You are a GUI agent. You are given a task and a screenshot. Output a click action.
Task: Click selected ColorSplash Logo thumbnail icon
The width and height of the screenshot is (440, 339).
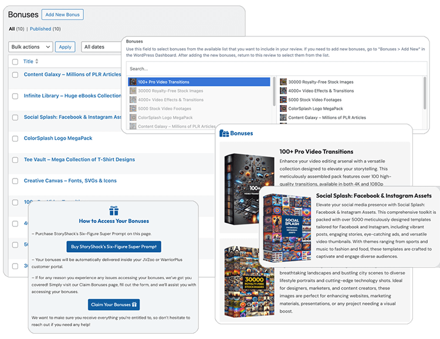pos(283,109)
